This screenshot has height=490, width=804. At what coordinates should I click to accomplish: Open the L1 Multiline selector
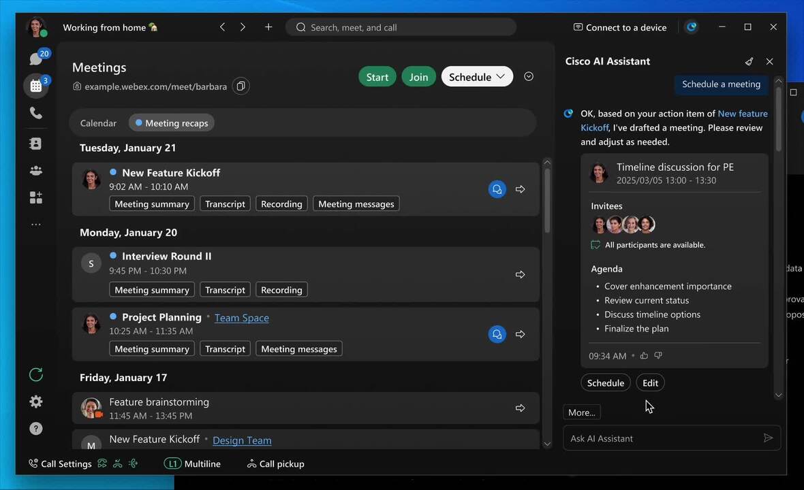(x=192, y=463)
